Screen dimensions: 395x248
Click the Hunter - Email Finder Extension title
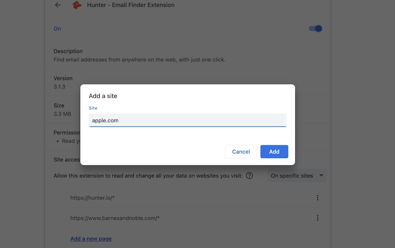click(131, 5)
